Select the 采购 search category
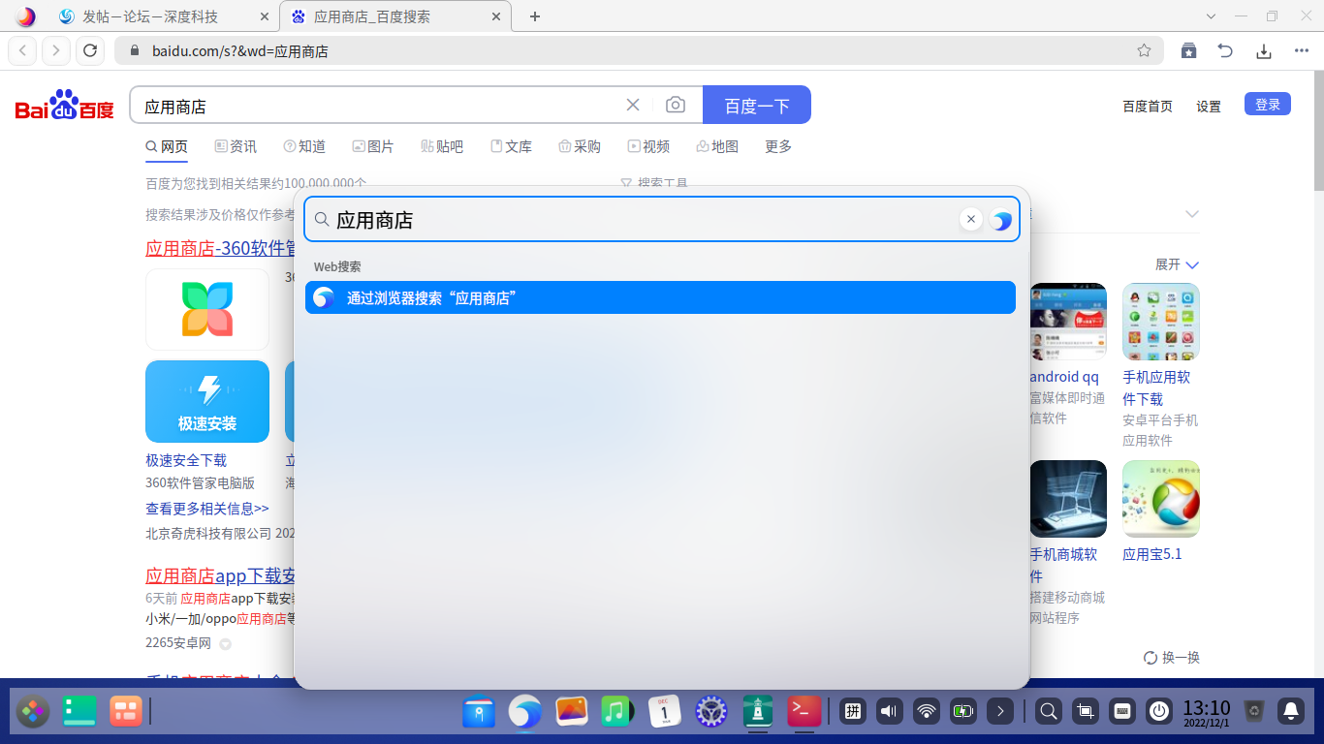 tap(580, 146)
